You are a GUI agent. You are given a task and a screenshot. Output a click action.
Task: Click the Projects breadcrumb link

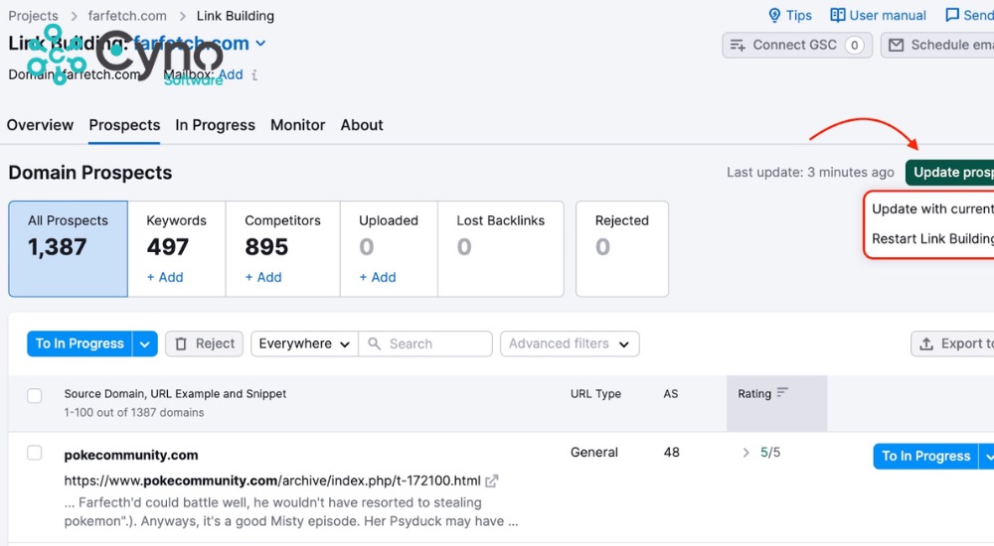(33, 16)
